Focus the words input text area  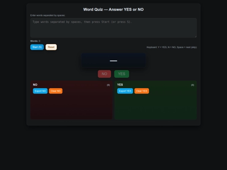coord(113,28)
